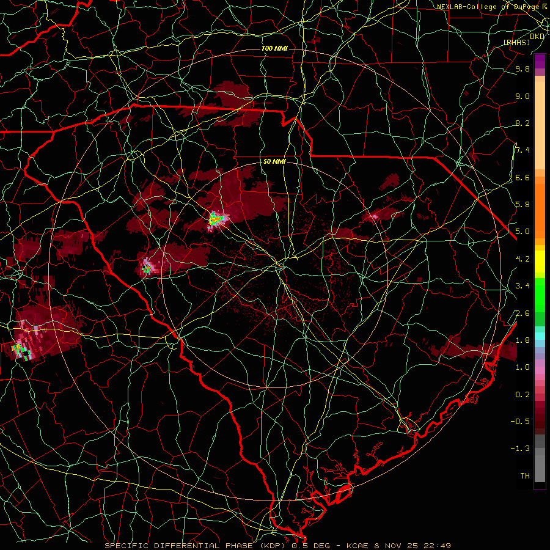This screenshot has width=550, height=550.
Task: Select the -0.5 scale label
Action: 520,421
